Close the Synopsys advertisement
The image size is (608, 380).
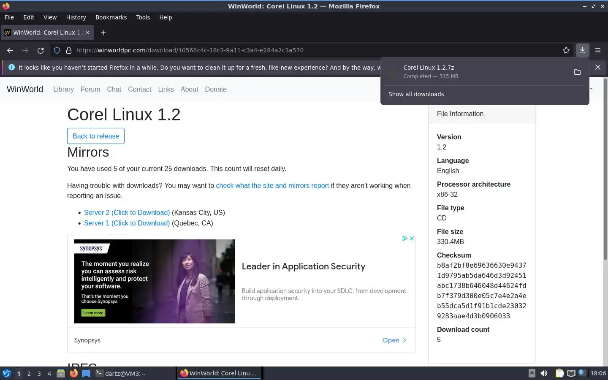[412, 239]
